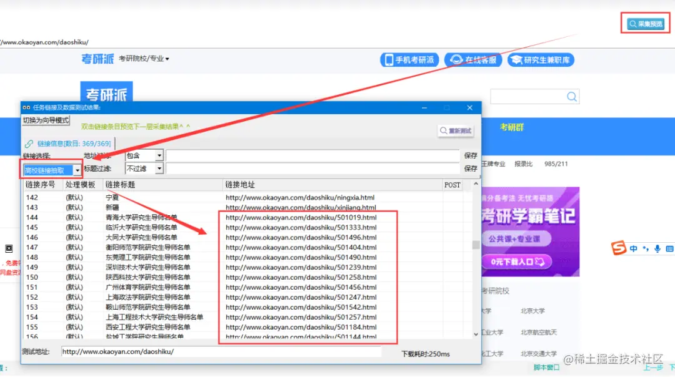Open the 不过滤 title filter dropdown

pyautogui.click(x=144, y=169)
